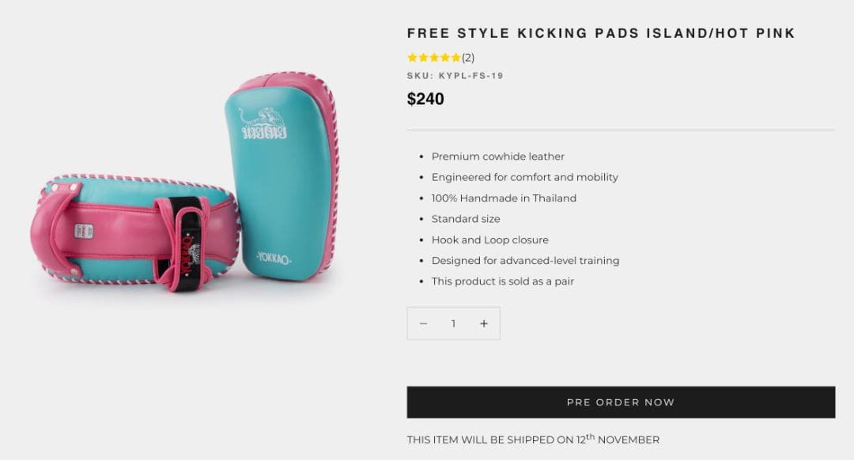Click the Hook and Loop closure bullet
Viewport: 854px width, 460px height.
point(490,239)
